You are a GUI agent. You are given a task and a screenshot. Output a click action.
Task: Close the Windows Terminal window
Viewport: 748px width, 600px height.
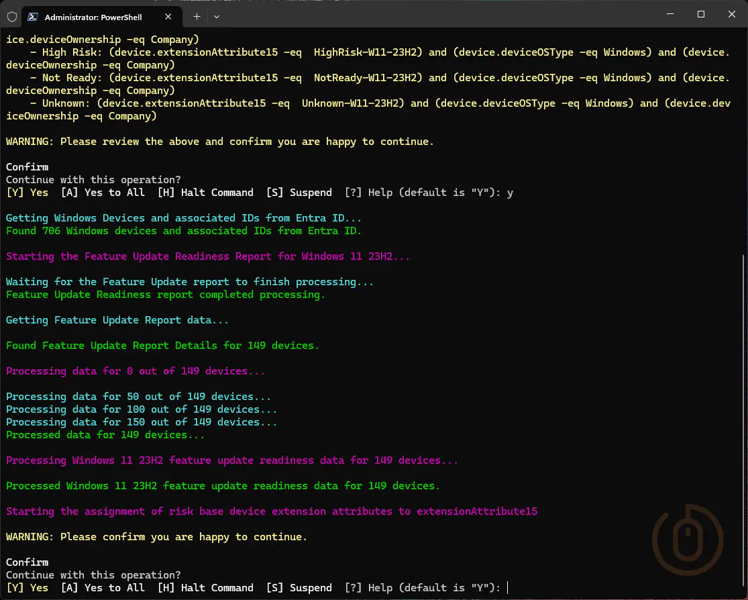pos(731,14)
